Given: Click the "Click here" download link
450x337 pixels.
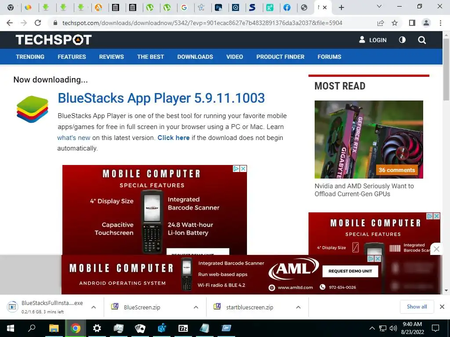Looking at the screenshot, I should (x=173, y=137).
